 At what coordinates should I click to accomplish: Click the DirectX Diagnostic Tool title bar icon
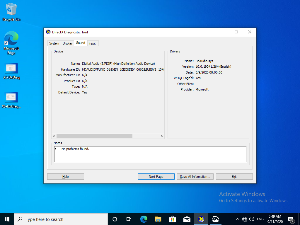(x=48, y=32)
